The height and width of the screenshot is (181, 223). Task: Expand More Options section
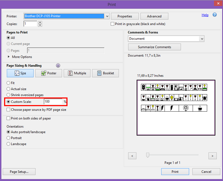pos(9,57)
